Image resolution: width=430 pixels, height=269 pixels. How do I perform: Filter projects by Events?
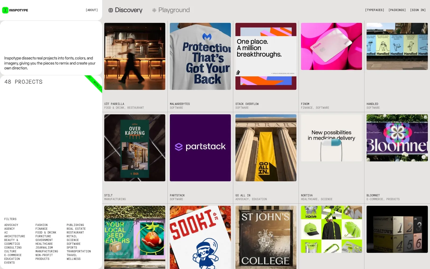[x=9, y=263]
